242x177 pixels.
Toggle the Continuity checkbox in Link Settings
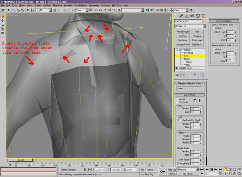coord(177,102)
